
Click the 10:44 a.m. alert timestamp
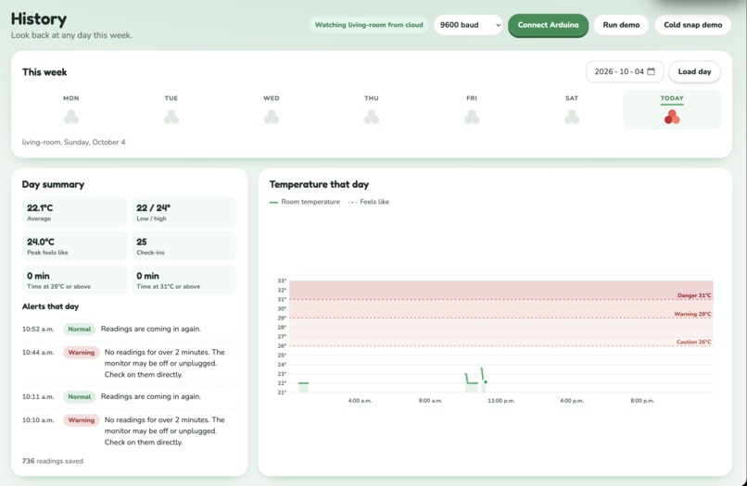[x=38, y=353]
